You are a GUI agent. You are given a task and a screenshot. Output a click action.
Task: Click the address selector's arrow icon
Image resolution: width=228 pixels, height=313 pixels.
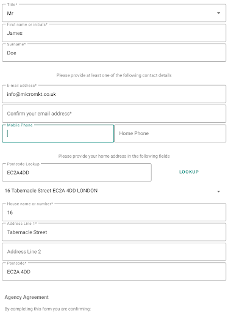pyautogui.click(x=218, y=191)
